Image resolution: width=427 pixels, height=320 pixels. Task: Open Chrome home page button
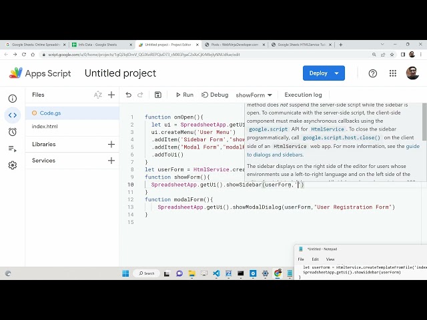tap(33, 55)
